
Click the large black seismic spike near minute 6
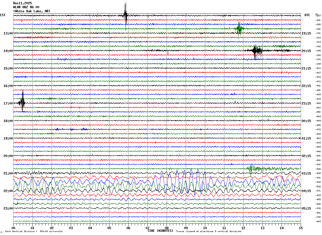[x=126, y=15]
